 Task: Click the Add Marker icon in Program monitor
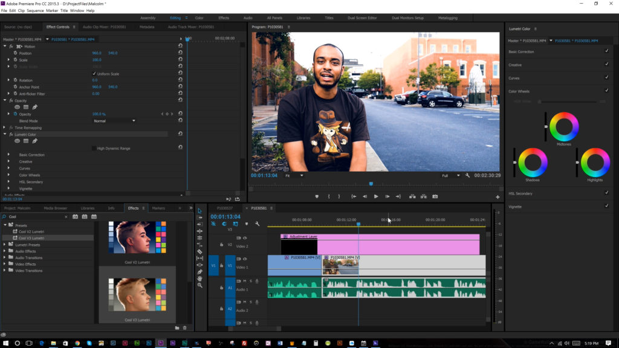(x=317, y=196)
